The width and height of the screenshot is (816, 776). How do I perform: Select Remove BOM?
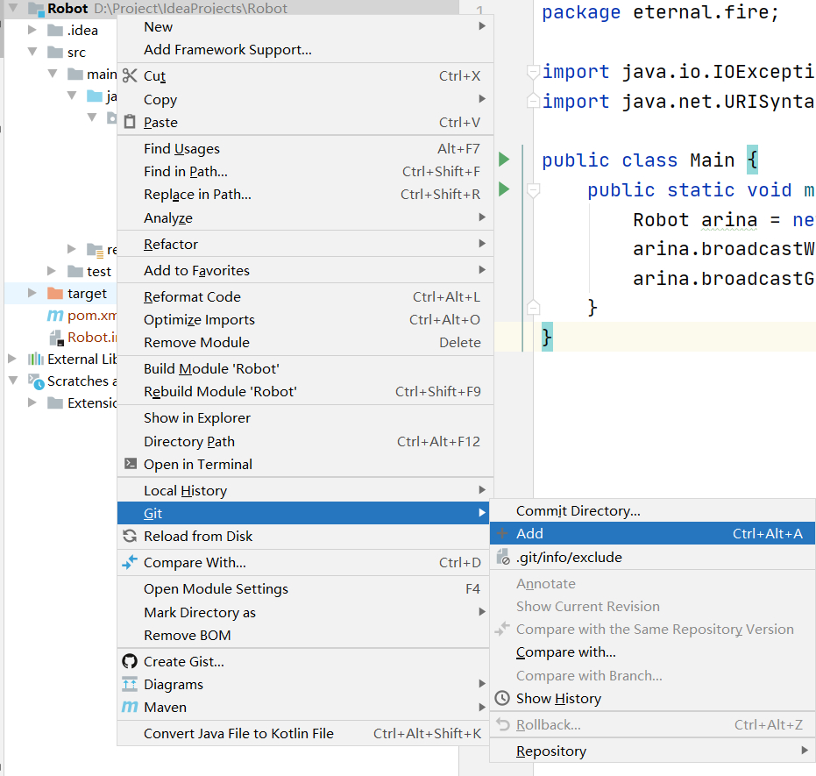coord(303,635)
